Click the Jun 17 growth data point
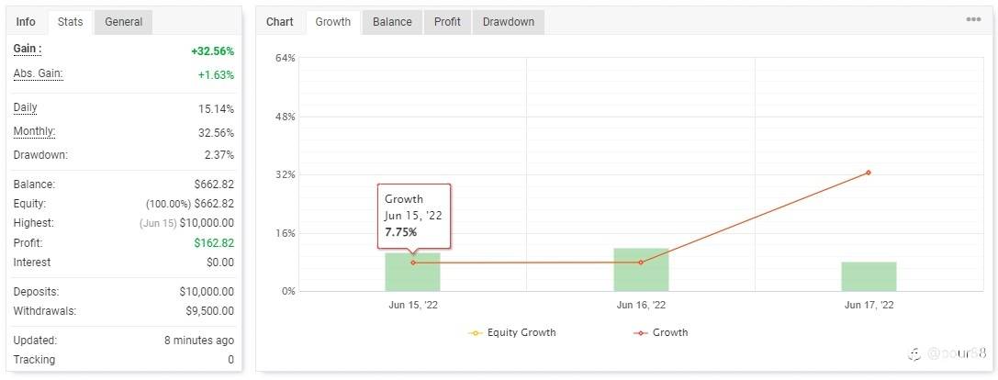This screenshot has height=380, width=998. click(869, 173)
